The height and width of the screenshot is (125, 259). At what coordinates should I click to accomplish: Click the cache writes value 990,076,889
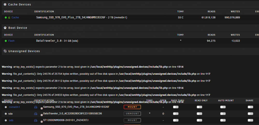tap(232, 18)
